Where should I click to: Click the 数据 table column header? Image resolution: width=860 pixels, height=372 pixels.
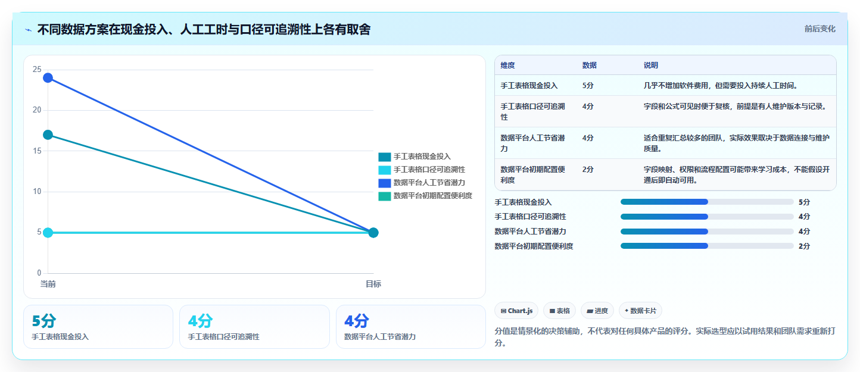pos(590,65)
